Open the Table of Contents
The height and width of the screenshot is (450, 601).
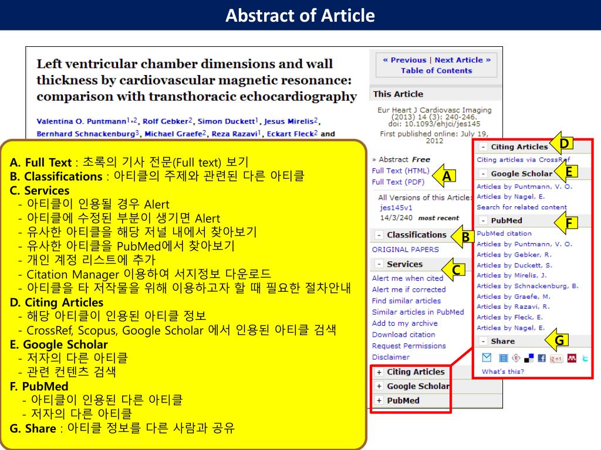point(437,71)
